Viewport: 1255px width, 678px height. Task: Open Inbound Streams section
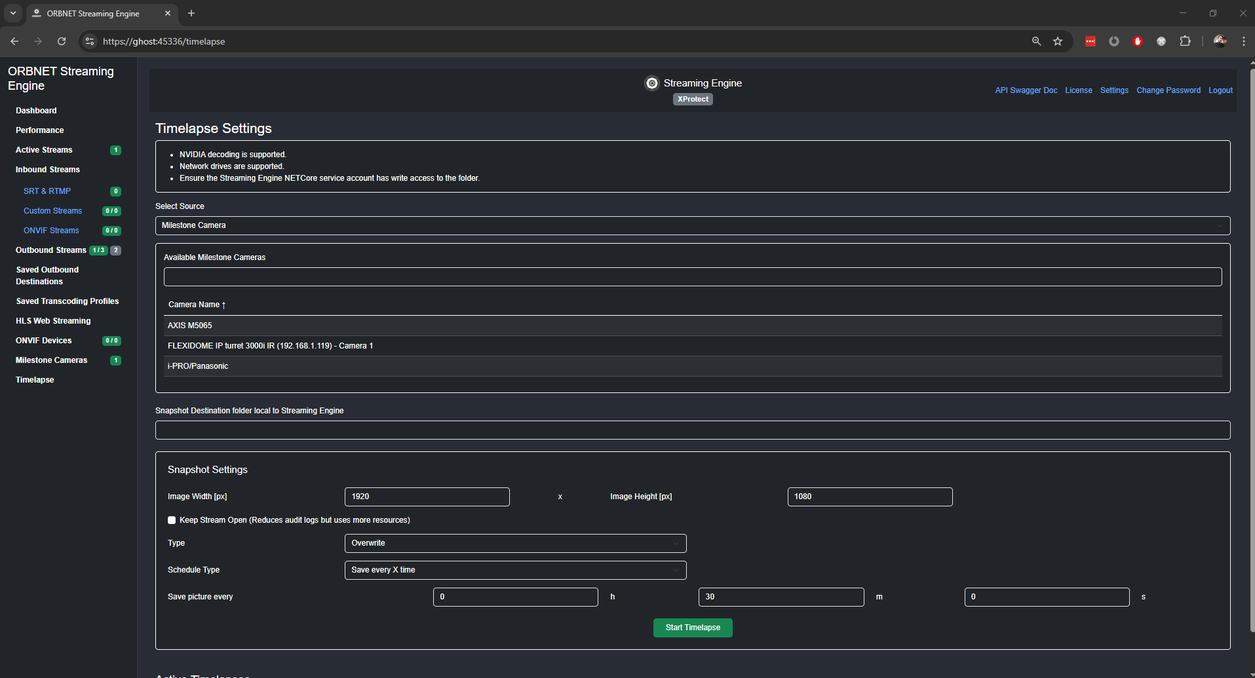click(48, 170)
